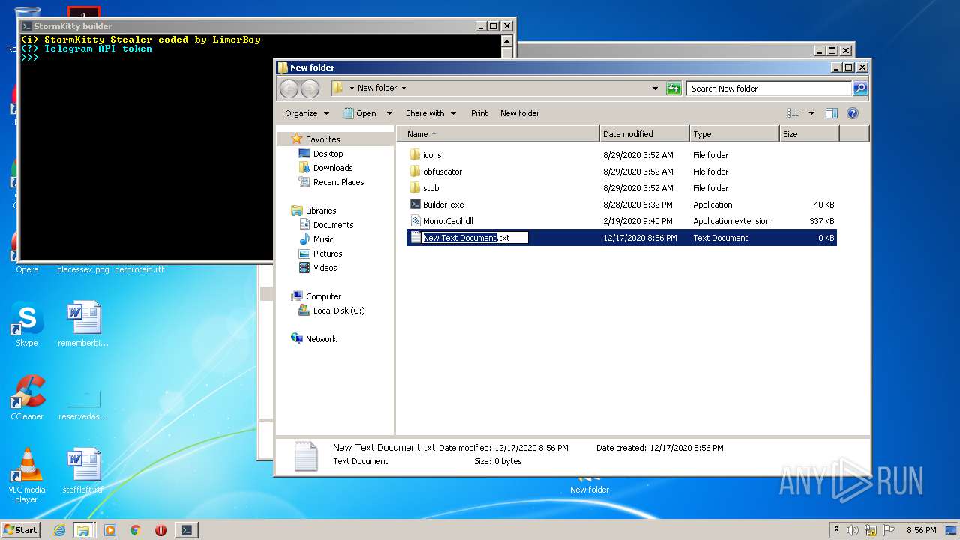960x540 pixels.
Task: Open the Explorer help icon
Action: (x=852, y=113)
